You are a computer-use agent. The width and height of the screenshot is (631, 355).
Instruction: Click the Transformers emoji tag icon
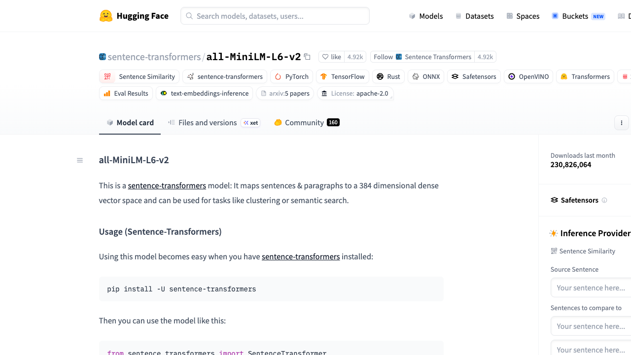click(x=564, y=76)
